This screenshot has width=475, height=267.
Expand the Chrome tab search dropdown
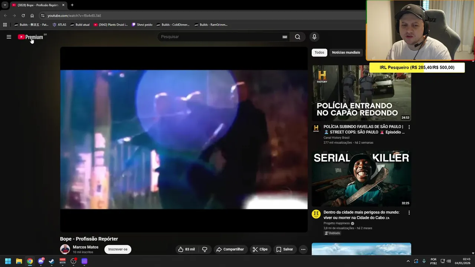click(5, 5)
